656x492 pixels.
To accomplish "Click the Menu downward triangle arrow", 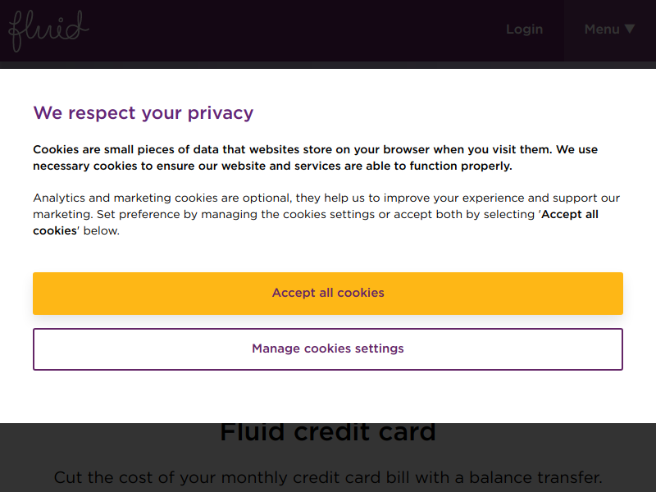I will (630, 29).
